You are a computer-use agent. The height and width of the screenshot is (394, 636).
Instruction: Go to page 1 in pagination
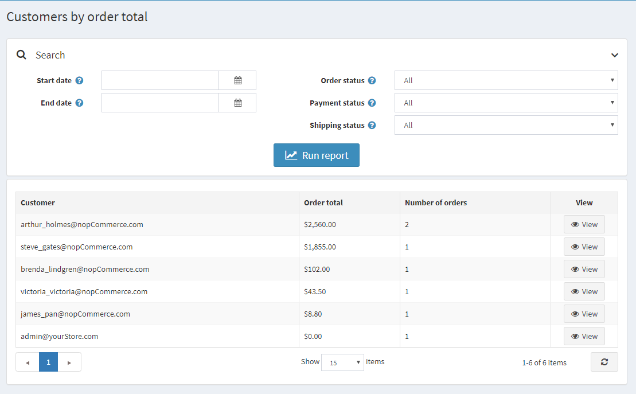point(48,362)
